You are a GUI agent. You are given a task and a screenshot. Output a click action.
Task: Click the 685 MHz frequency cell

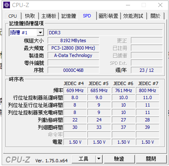point(99,90)
